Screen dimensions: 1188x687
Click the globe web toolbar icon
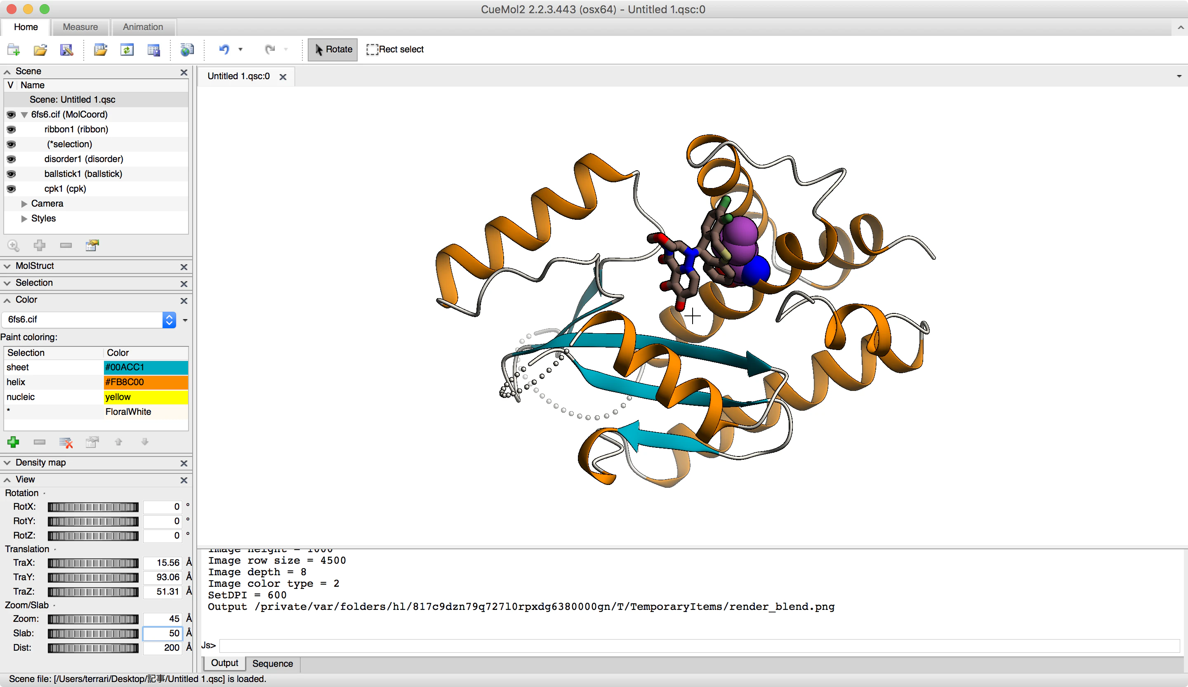tap(187, 49)
